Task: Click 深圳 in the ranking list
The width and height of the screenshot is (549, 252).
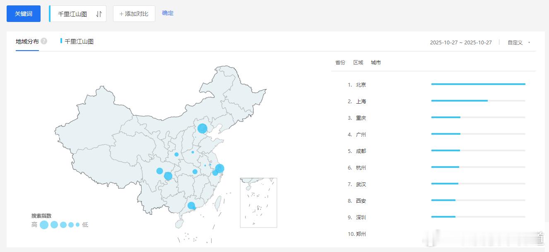Action: [361, 218]
